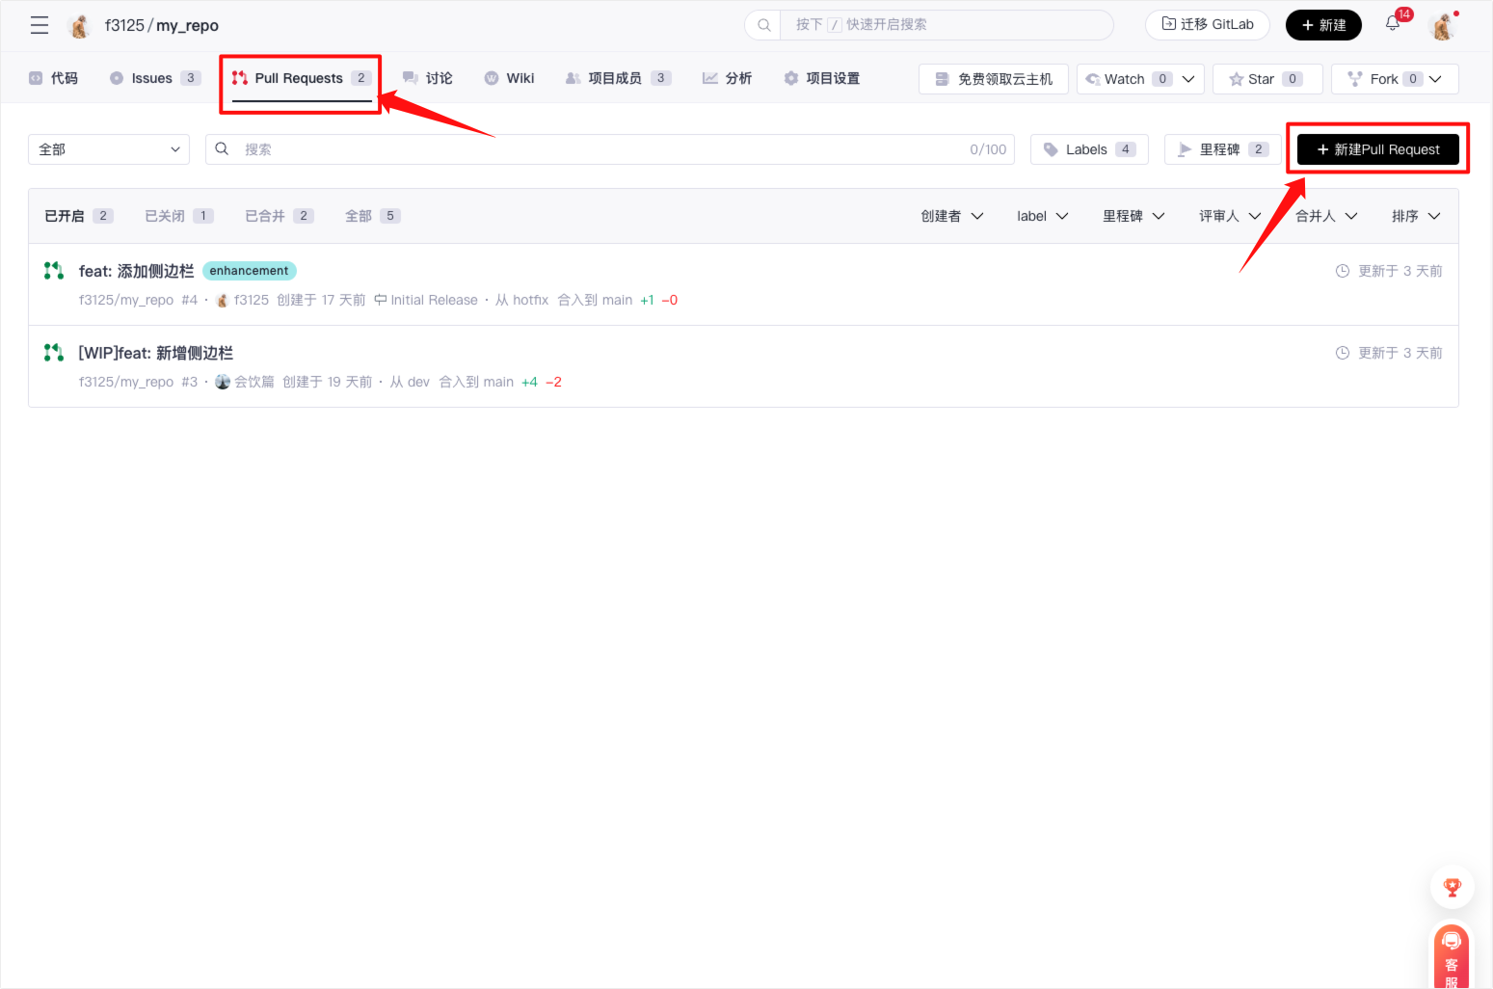1493x989 pixels.
Task: Expand the Fork dropdown arrow
Action: coord(1435,79)
